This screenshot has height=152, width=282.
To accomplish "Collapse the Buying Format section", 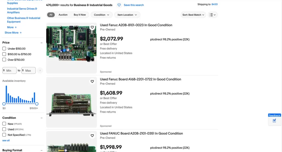I will pos(42,150).
